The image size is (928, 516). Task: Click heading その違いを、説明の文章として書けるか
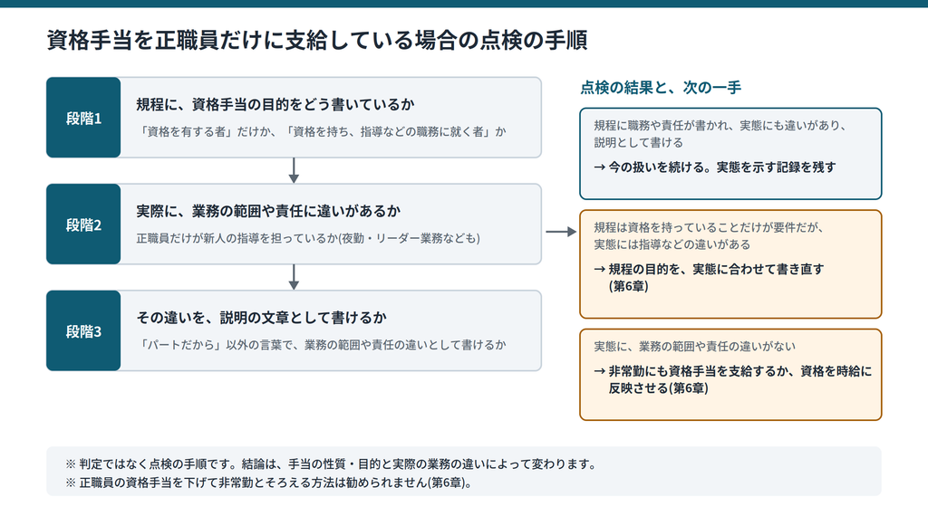[261, 318]
